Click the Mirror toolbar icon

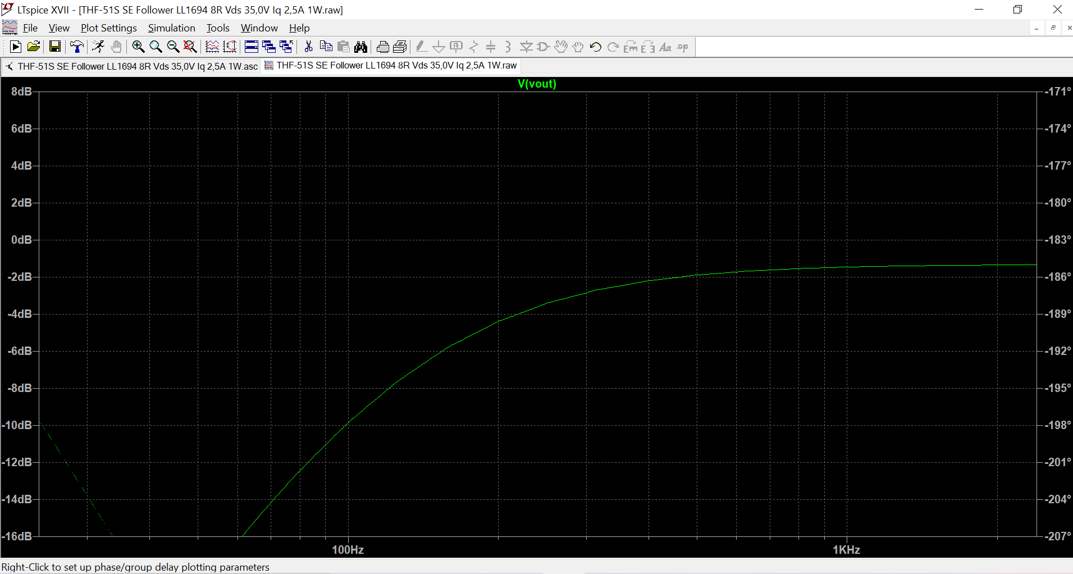click(x=648, y=47)
